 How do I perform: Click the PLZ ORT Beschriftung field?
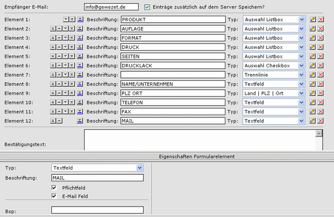[173, 93]
